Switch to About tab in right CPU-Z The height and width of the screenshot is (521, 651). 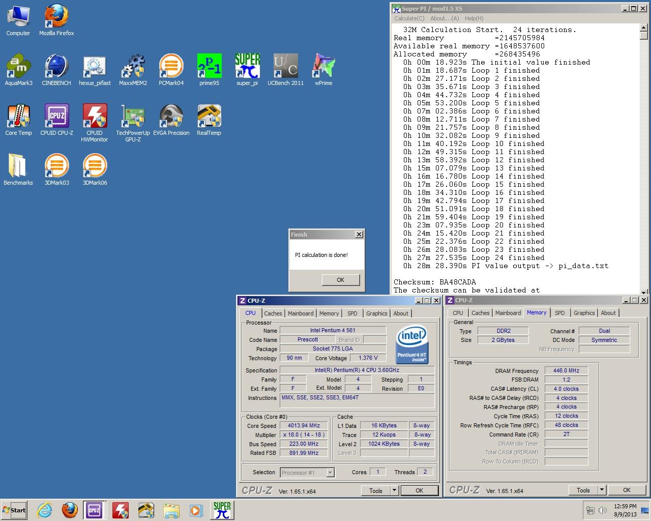[x=608, y=313]
